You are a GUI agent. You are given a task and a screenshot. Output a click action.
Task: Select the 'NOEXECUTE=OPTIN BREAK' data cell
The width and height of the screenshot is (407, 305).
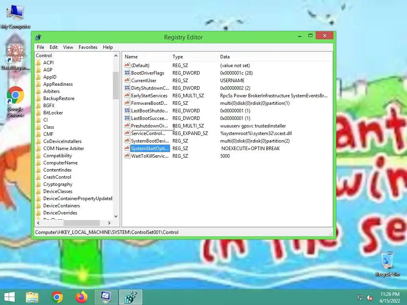click(x=250, y=149)
